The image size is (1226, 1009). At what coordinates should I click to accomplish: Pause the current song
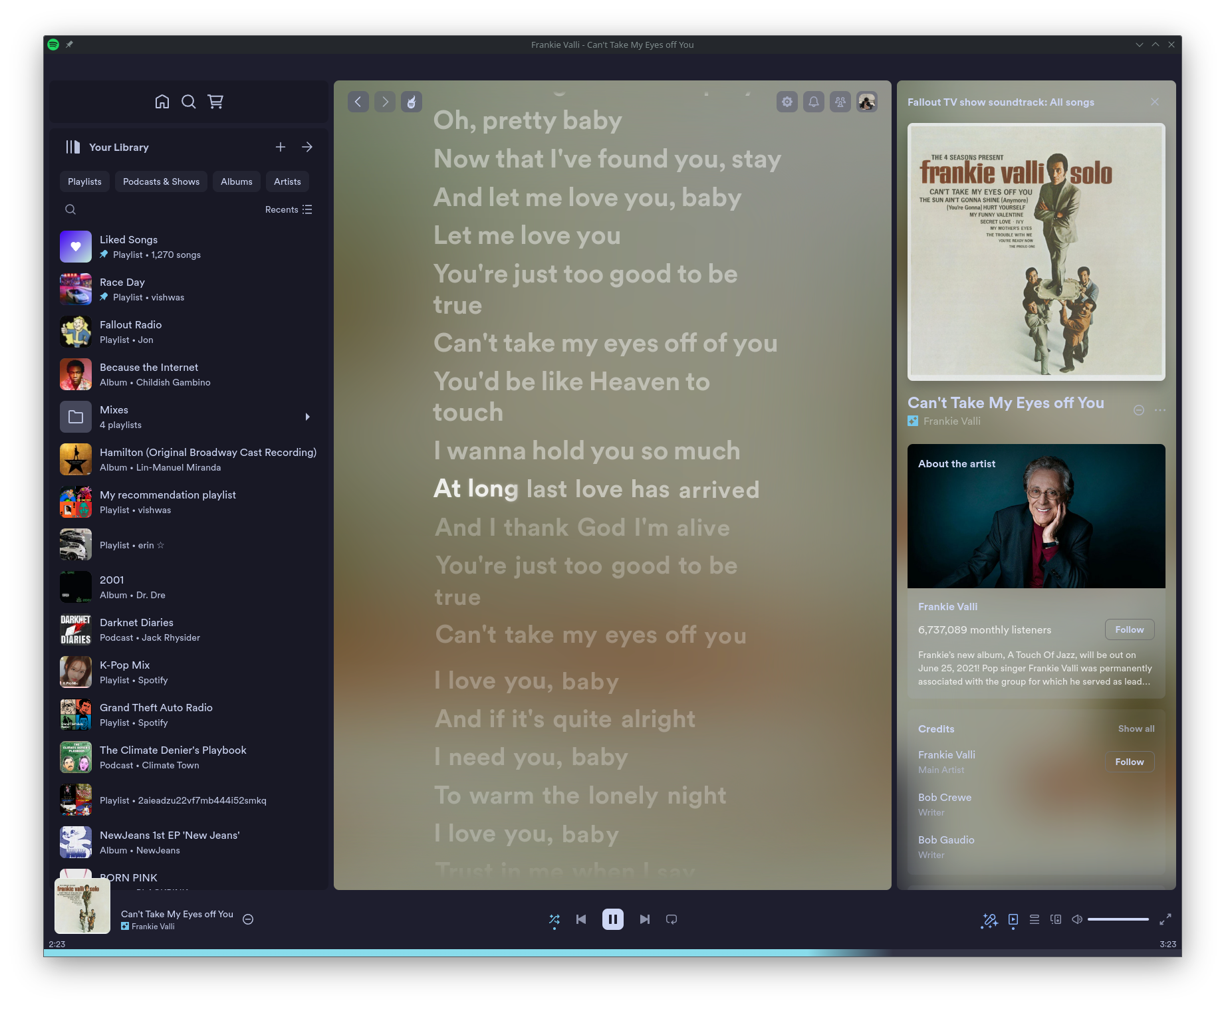(x=613, y=919)
